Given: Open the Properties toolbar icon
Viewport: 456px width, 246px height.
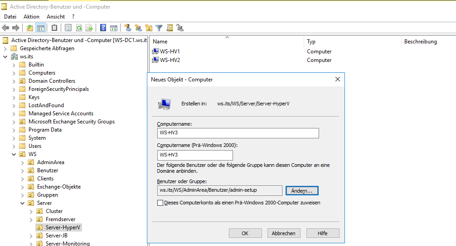Looking at the screenshot, I should [68, 28].
